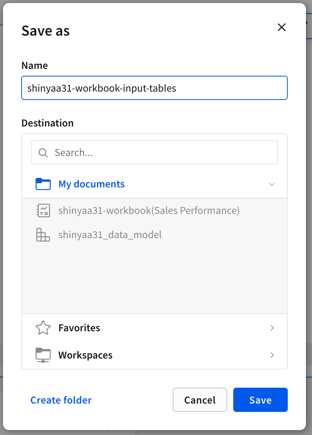Expand the Workspaces section arrow

[272, 355]
